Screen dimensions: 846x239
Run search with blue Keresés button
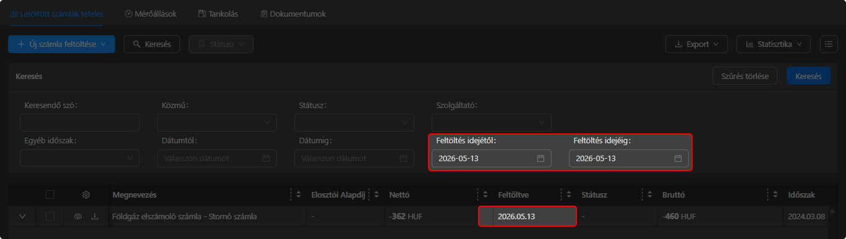tap(808, 77)
